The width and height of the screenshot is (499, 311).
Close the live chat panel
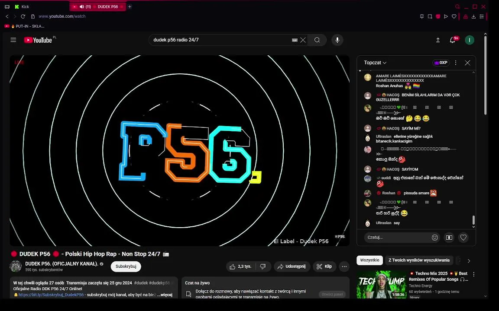click(467, 63)
